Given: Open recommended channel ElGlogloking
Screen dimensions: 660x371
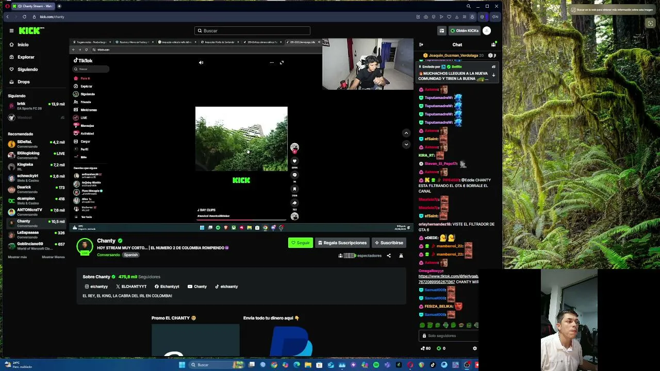Looking at the screenshot, I should click(36, 155).
